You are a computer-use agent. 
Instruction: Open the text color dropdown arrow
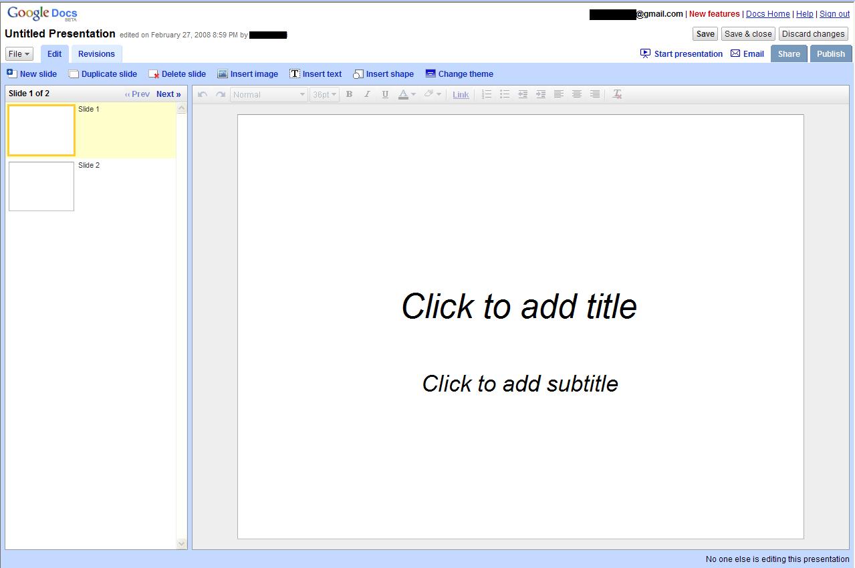pos(413,94)
